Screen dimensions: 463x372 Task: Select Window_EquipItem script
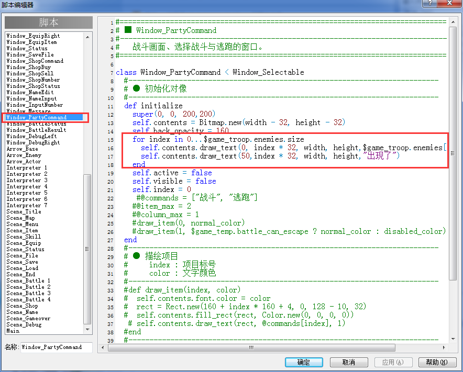tap(31, 42)
